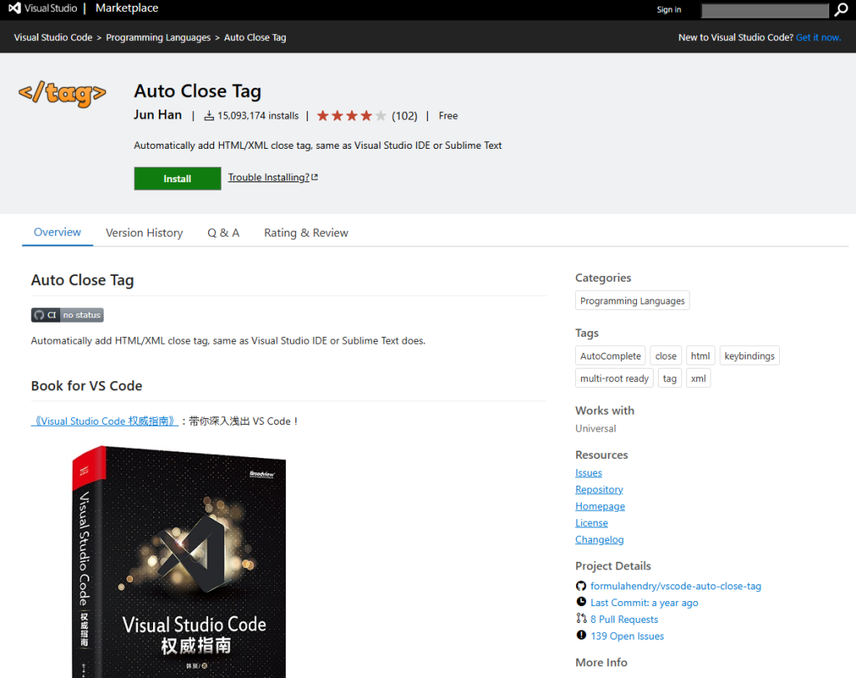The height and width of the screenshot is (678, 856).
Task: Open the Overview tab
Action: pyautogui.click(x=58, y=232)
